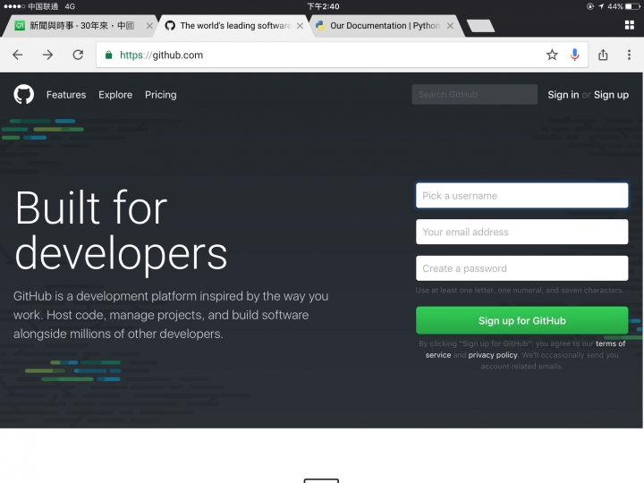Image resolution: width=644 pixels, height=483 pixels.
Task: Click the Sign in link
Action: (x=563, y=95)
